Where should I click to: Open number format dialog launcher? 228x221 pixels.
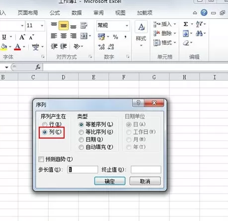pos(128,57)
